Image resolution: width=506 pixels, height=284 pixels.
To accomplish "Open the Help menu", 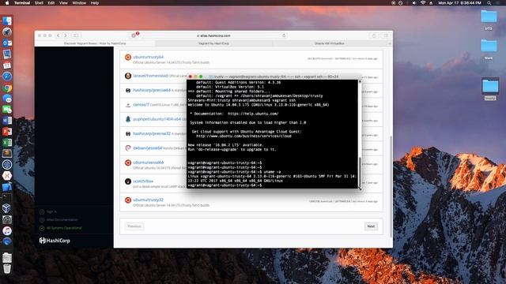I will coord(95,3).
